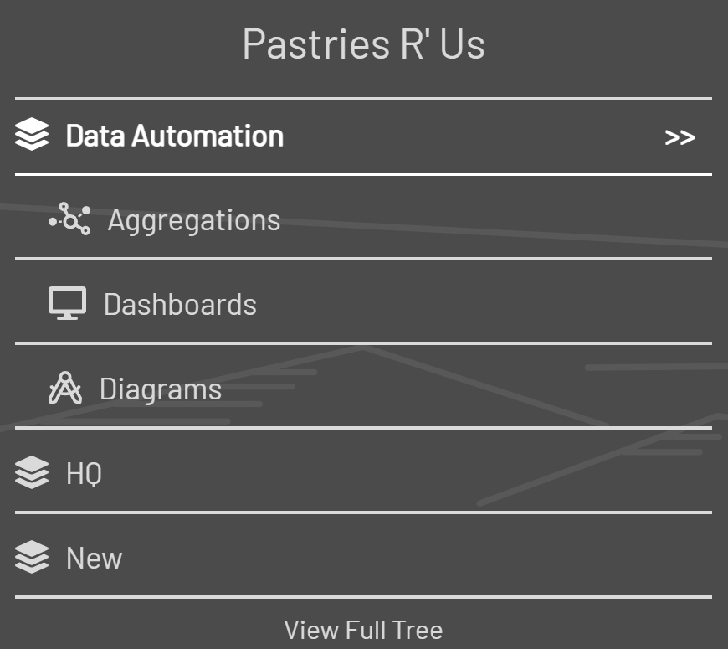The width and height of the screenshot is (728, 649).
Task: Go to the Diagrams text entry
Action: point(160,389)
